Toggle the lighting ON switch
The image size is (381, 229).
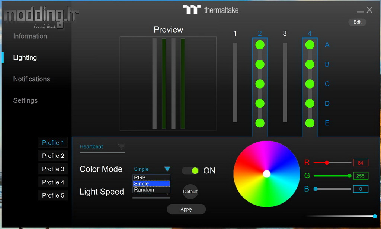pyautogui.click(x=190, y=171)
